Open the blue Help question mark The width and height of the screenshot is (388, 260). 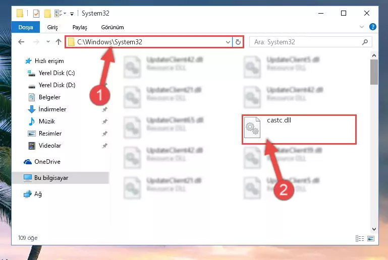[x=372, y=27]
